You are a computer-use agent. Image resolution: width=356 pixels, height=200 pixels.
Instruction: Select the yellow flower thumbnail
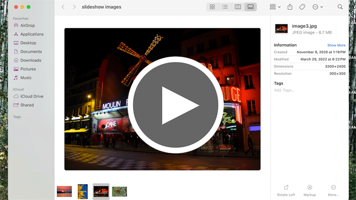(82, 191)
